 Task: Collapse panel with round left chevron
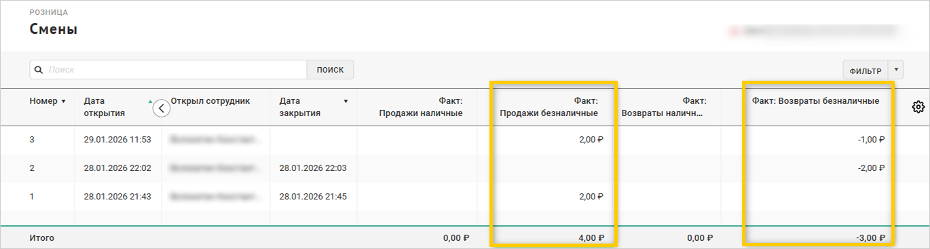pos(162,108)
